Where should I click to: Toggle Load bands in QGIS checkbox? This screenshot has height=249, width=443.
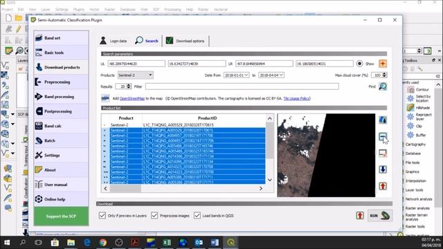click(x=197, y=215)
